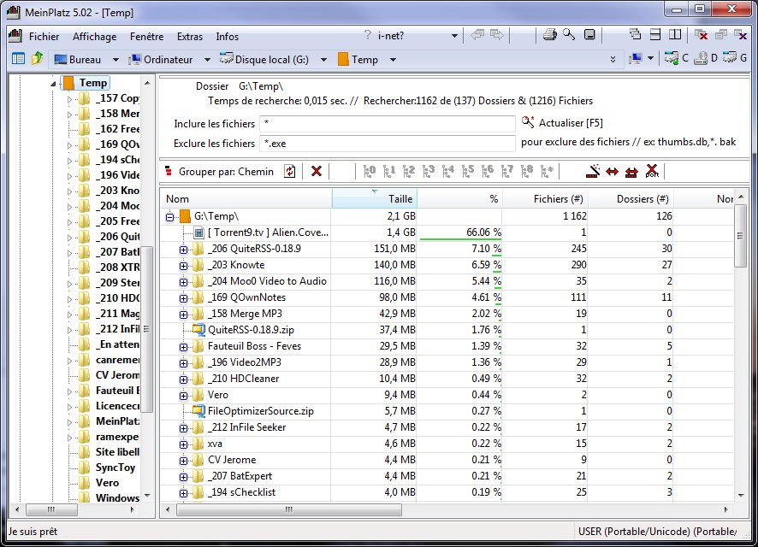Sort by the Taille column header

(x=375, y=198)
